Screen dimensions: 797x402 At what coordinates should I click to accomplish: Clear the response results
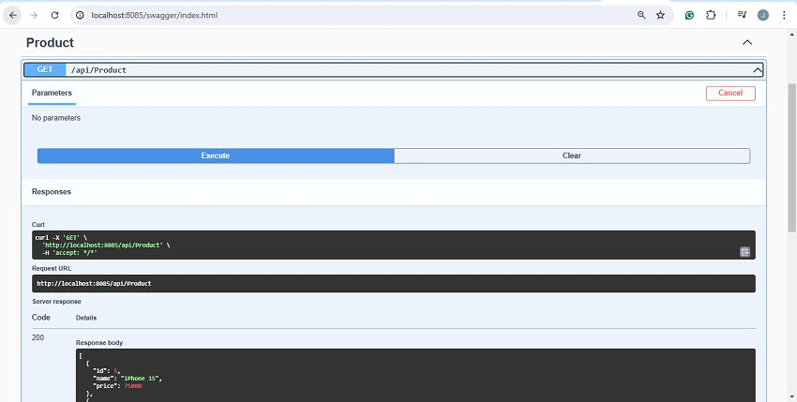pyautogui.click(x=572, y=156)
